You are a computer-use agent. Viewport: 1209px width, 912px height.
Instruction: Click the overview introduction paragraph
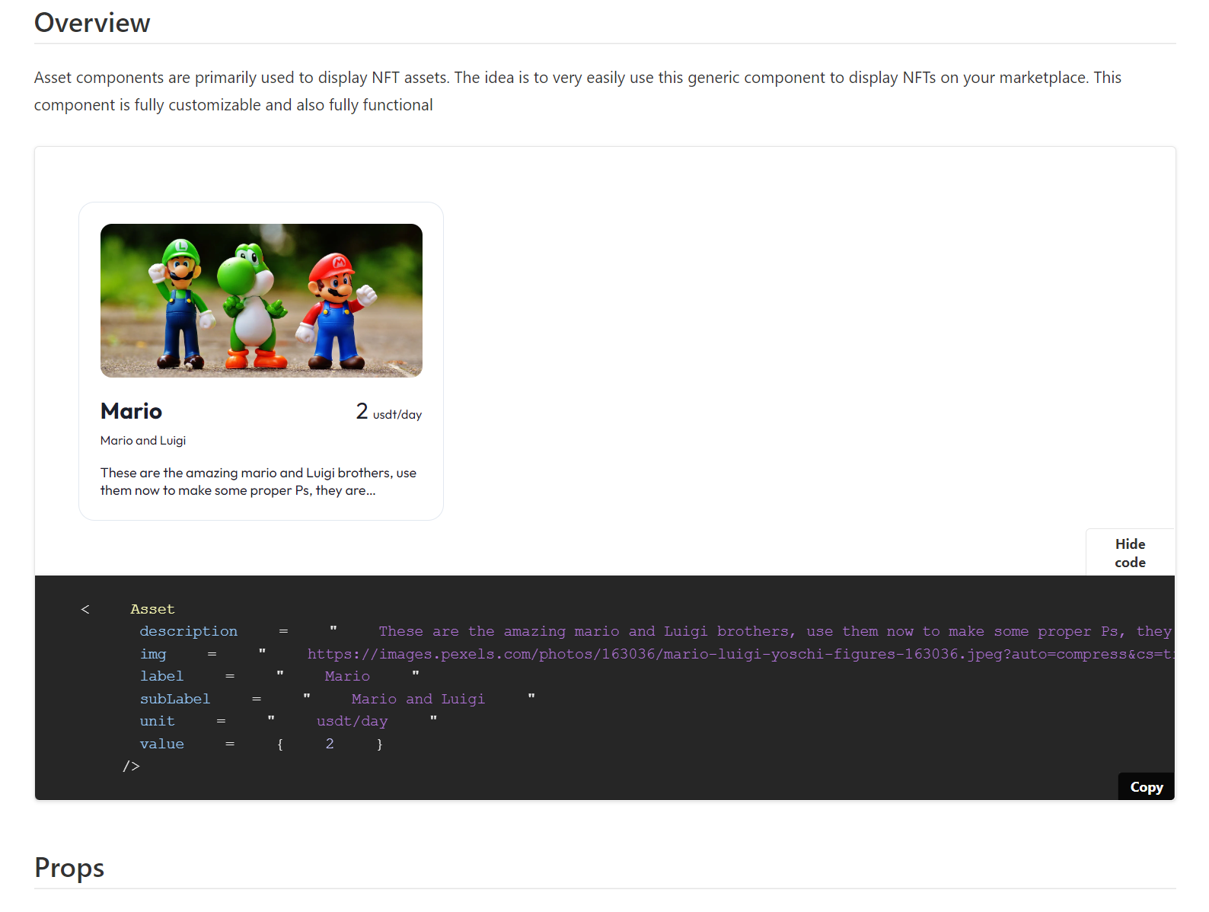(577, 91)
